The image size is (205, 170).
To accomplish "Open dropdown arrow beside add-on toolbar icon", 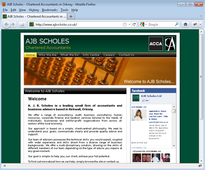I will 200,25.
